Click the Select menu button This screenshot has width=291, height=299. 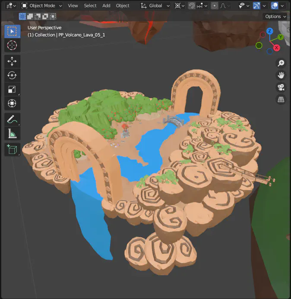[x=90, y=6]
